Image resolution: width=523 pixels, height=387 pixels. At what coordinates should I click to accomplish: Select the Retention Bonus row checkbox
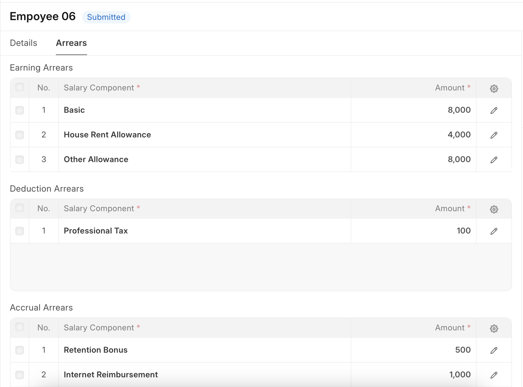(x=20, y=350)
